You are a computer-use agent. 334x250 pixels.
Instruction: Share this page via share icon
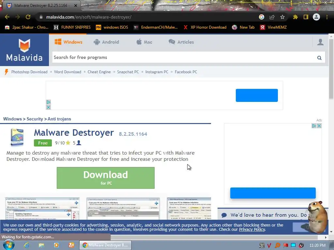(x=272, y=17)
